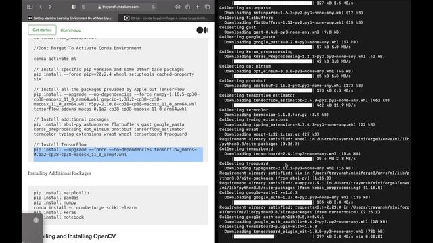Click the Get started button
This screenshot has height=243, width=433.
(x=42, y=30)
